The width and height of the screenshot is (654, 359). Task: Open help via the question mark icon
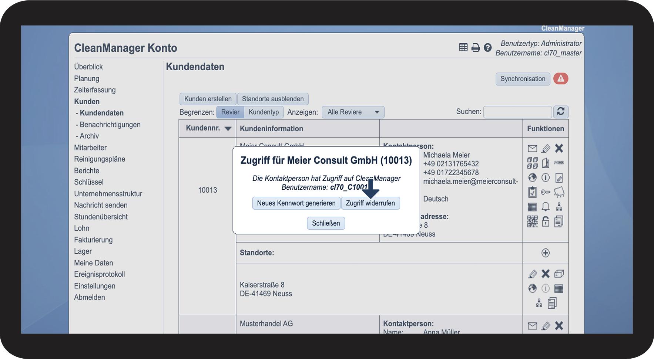[x=488, y=47]
